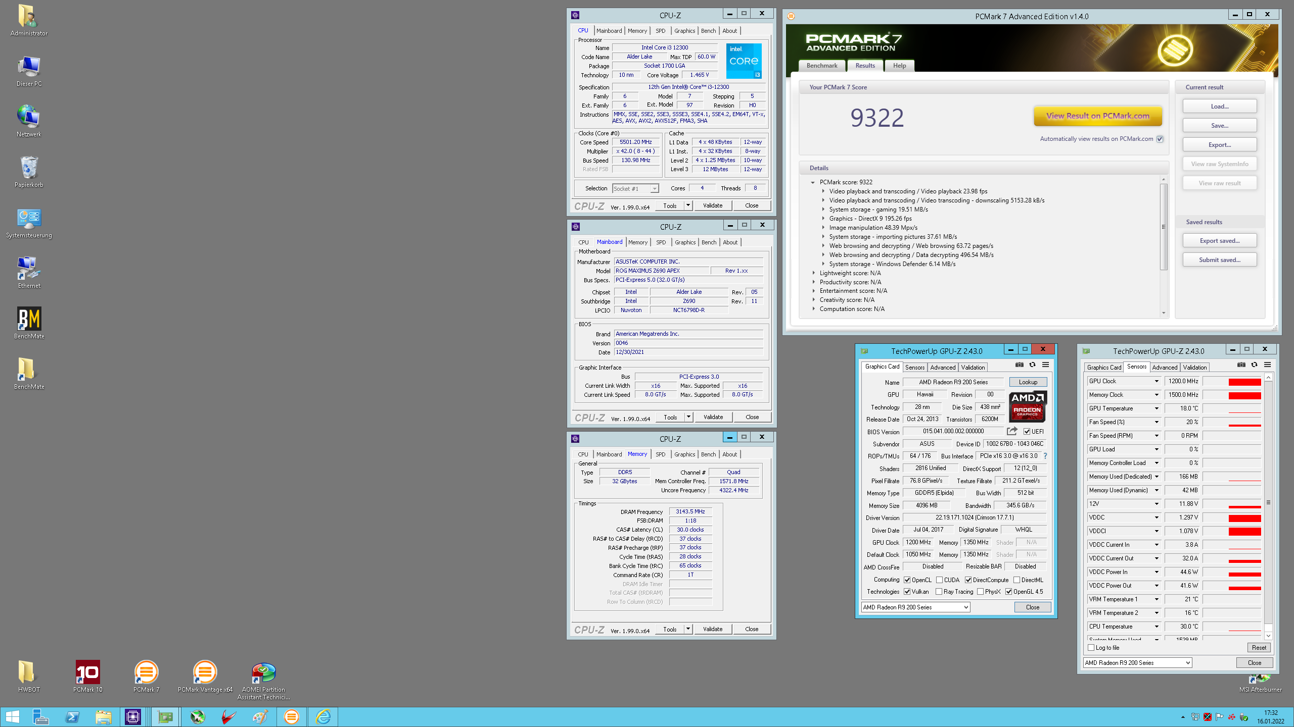Refresh the GPU-Z Sensors window
The image size is (1294, 727).
(1254, 365)
